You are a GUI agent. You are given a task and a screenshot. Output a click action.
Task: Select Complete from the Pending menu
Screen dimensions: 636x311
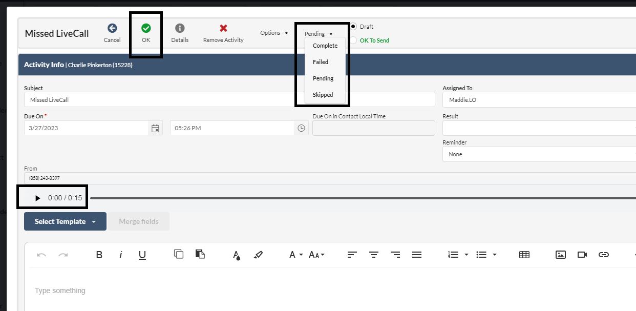pyautogui.click(x=326, y=46)
